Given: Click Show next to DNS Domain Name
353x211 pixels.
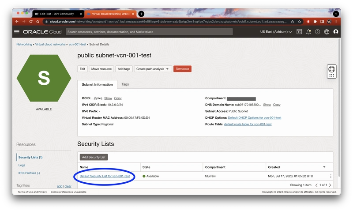Looking at the screenshot, I should (x=267, y=105).
